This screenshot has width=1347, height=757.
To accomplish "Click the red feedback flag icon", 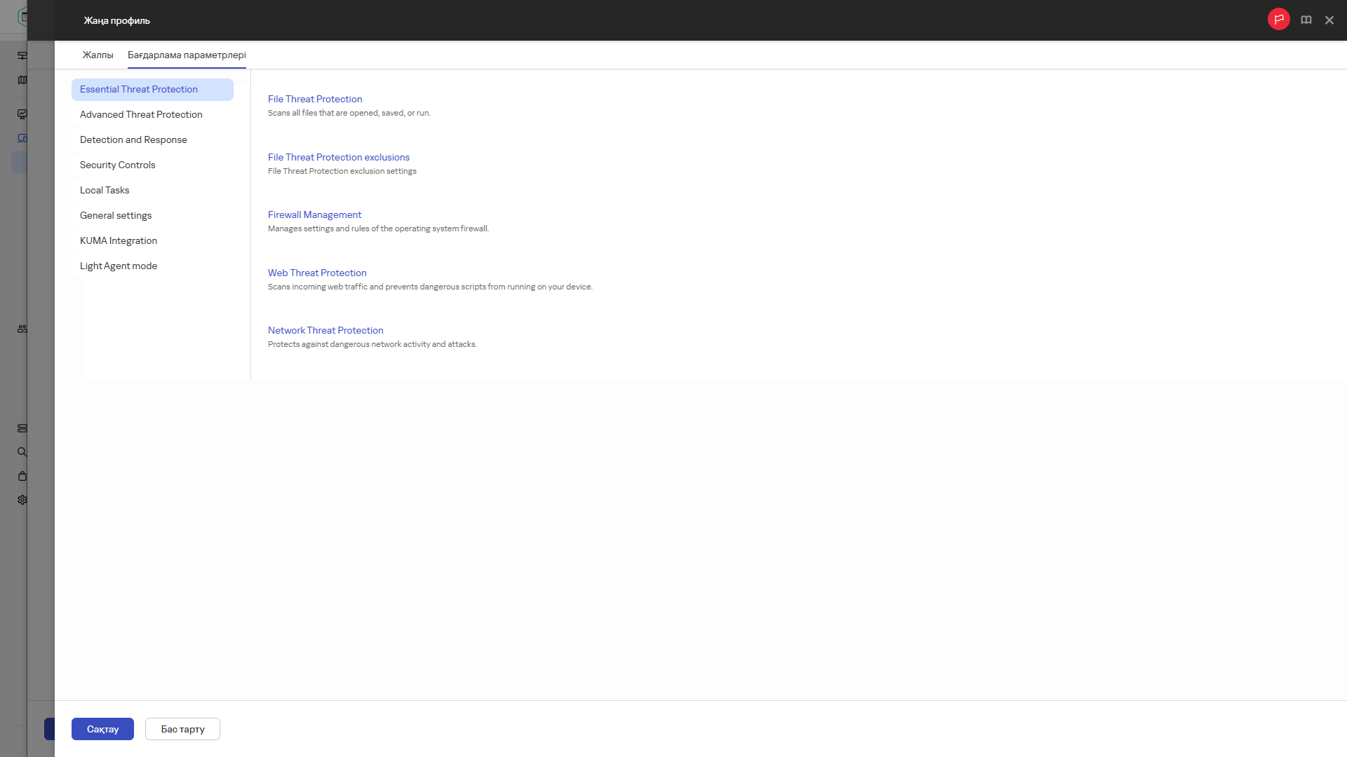I will tap(1278, 20).
